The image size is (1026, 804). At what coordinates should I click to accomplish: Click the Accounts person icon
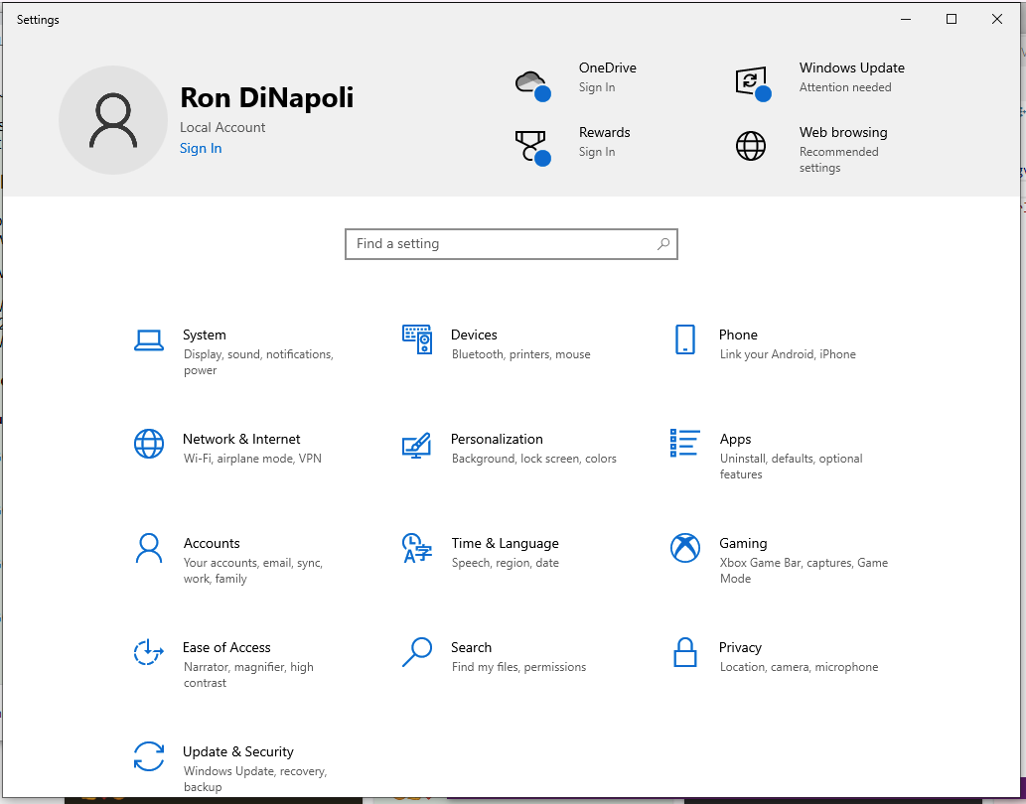click(149, 548)
